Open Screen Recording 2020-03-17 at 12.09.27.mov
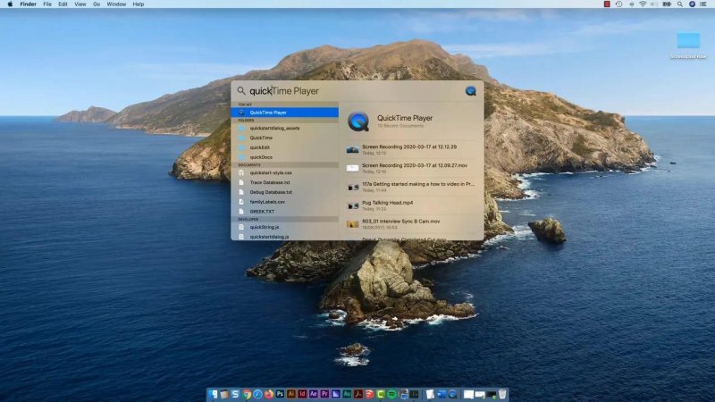Viewport: 715px width, 402px height. [412, 168]
